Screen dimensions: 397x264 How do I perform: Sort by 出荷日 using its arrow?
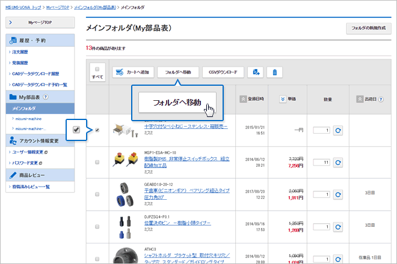pyautogui.click(x=360, y=99)
